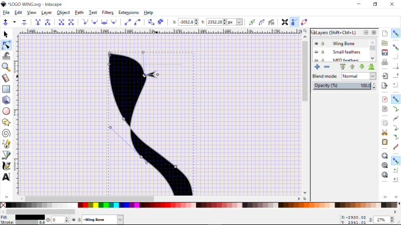The height and width of the screenshot is (225, 401).
Task: Open the Wing Bone layer selector in status bar
Action: tap(102, 220)
